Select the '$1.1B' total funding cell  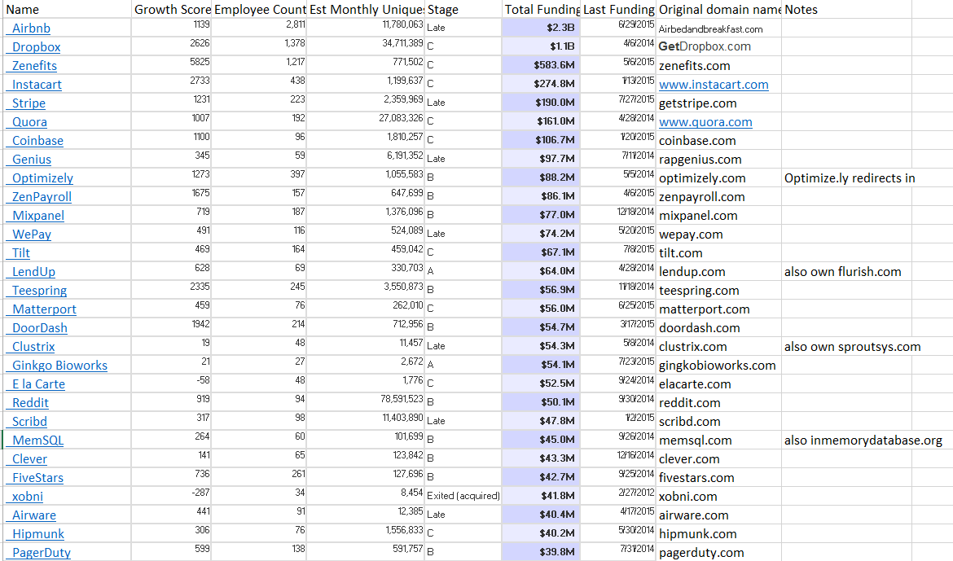click(541, 46)
